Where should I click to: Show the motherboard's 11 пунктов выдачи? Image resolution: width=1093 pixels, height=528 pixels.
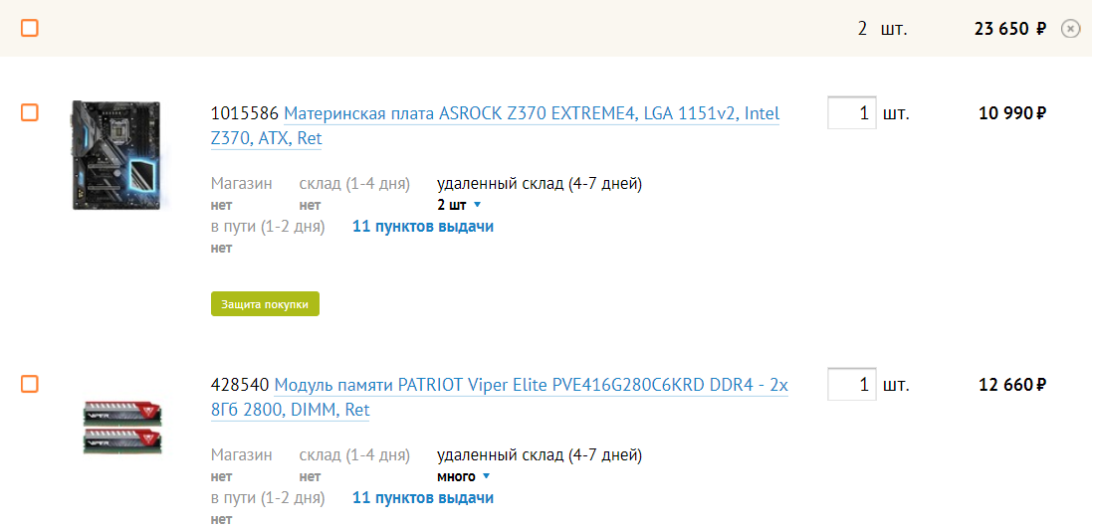point(423,227)
